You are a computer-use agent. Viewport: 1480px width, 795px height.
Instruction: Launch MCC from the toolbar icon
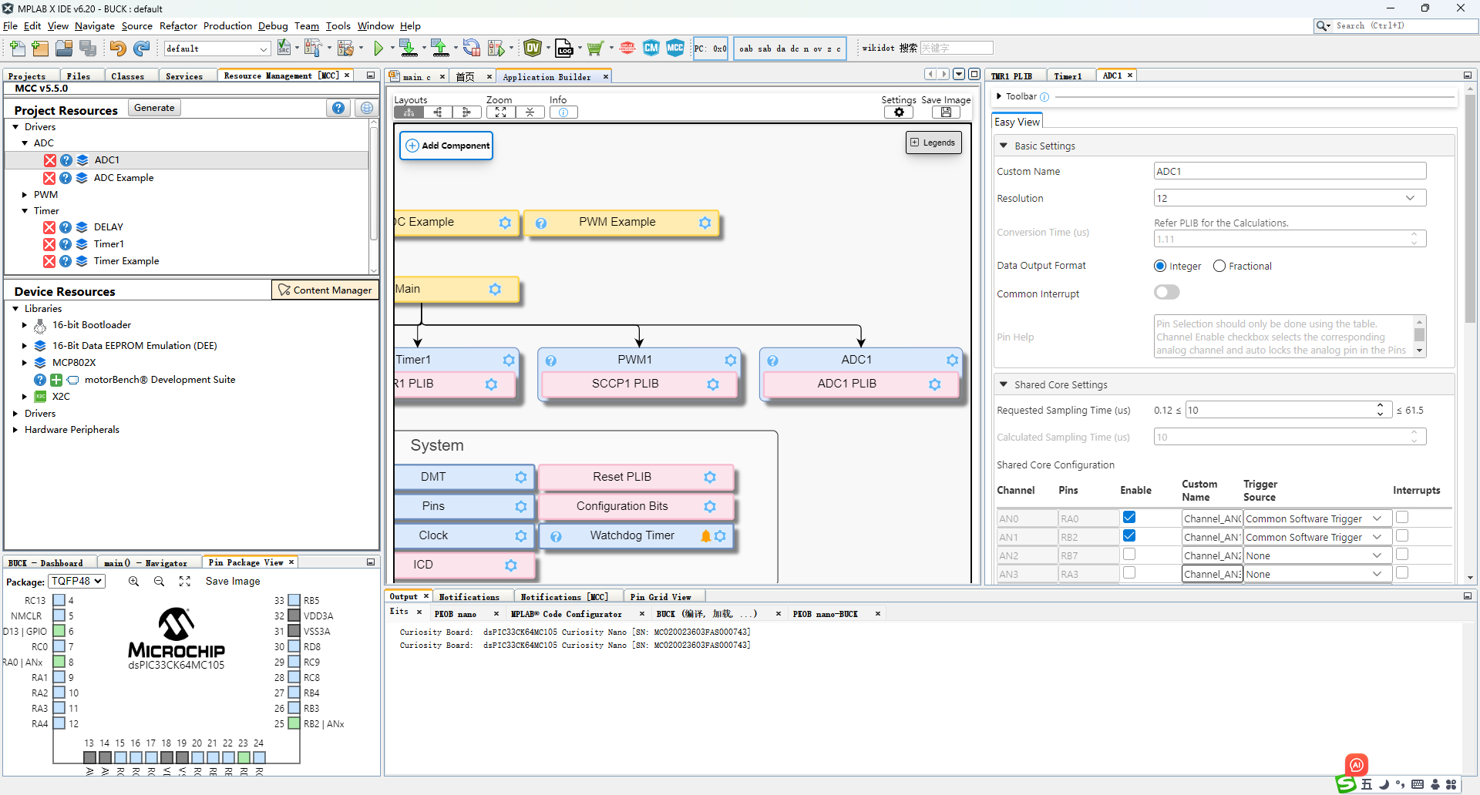(675, 49)
